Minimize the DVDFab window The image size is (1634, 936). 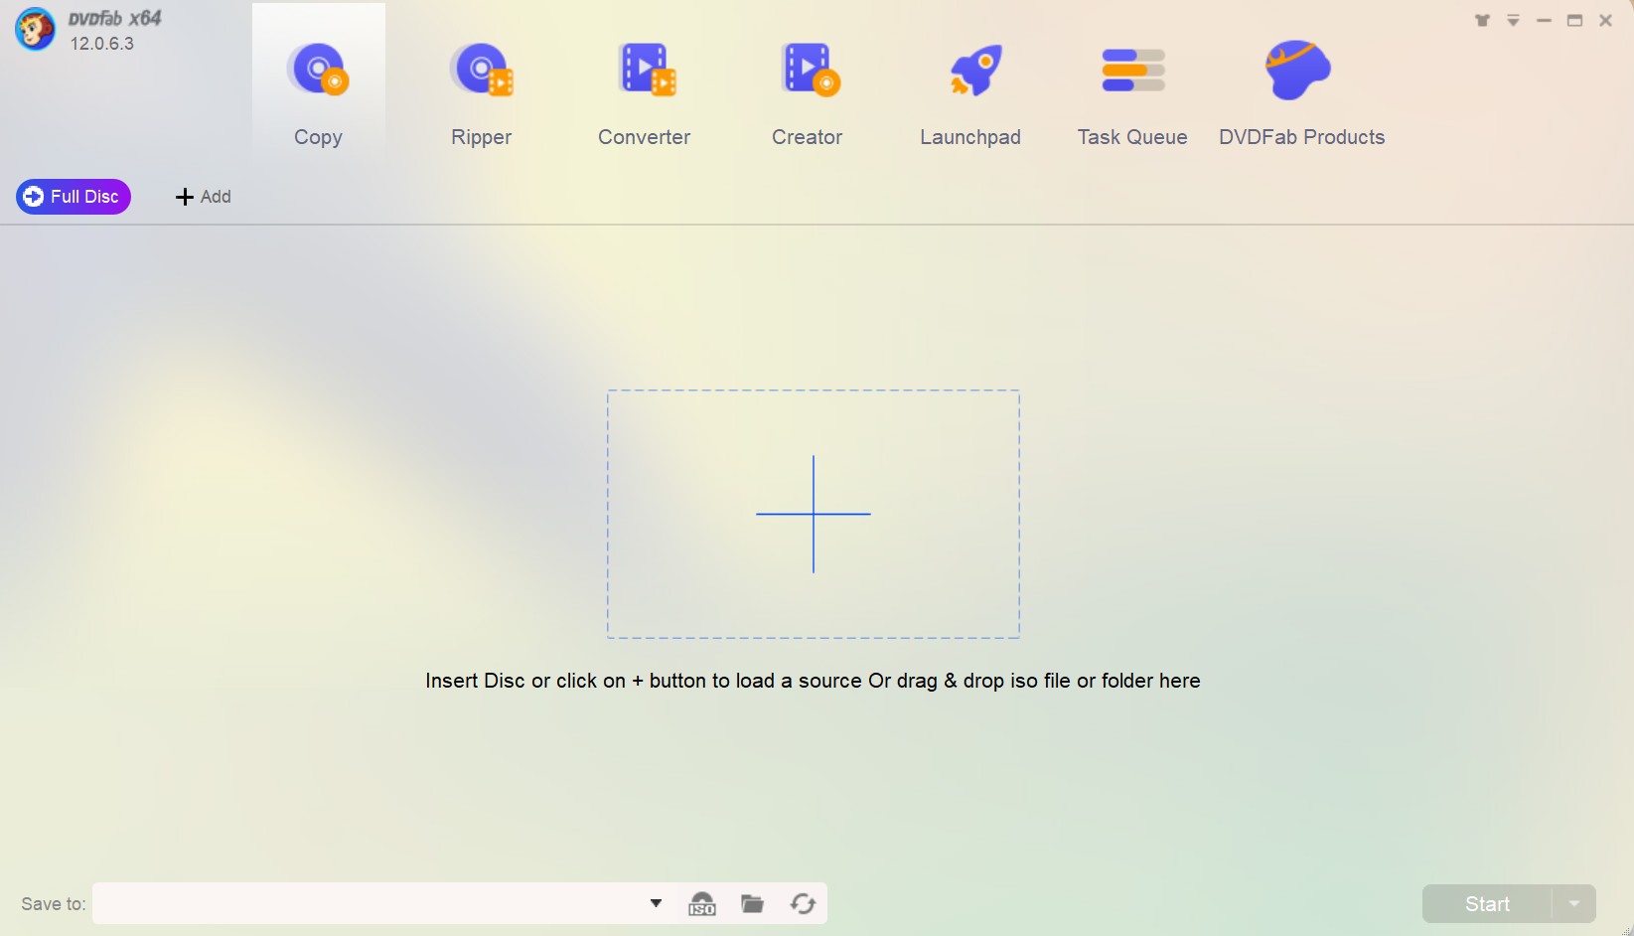tap(1544, 20)
